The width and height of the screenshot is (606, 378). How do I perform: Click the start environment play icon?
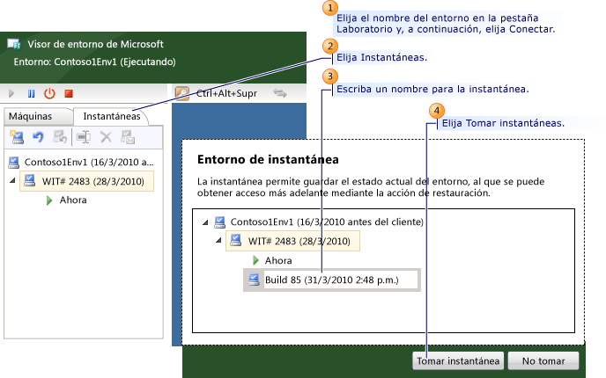[x=11, y=93]
